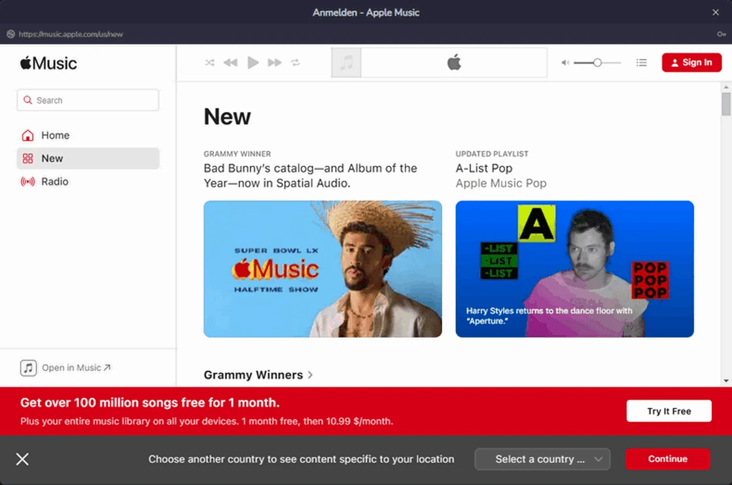Select Radio in the sidebar
Viewport: 732px width, 485px height.
click(56, 181)
